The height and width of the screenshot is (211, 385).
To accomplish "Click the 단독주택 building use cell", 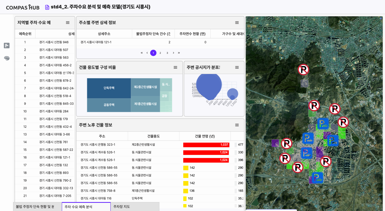I will coord(137,198).
